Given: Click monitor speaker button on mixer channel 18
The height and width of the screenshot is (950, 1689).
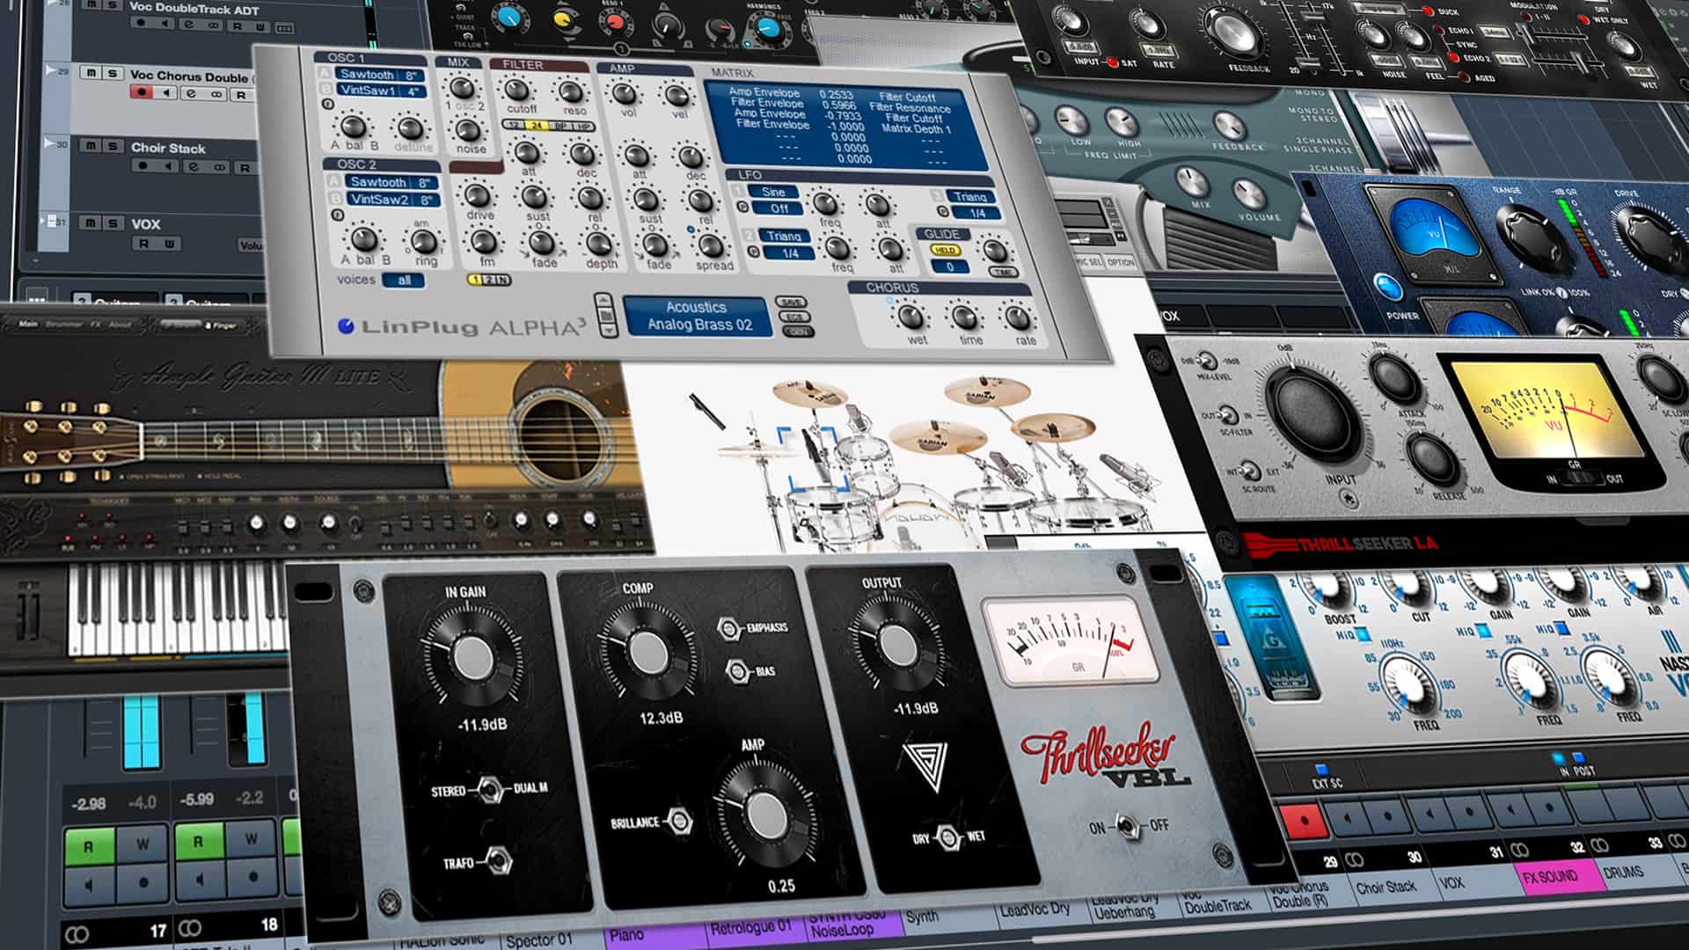Looking at the screenshot, I should point(198,878).
